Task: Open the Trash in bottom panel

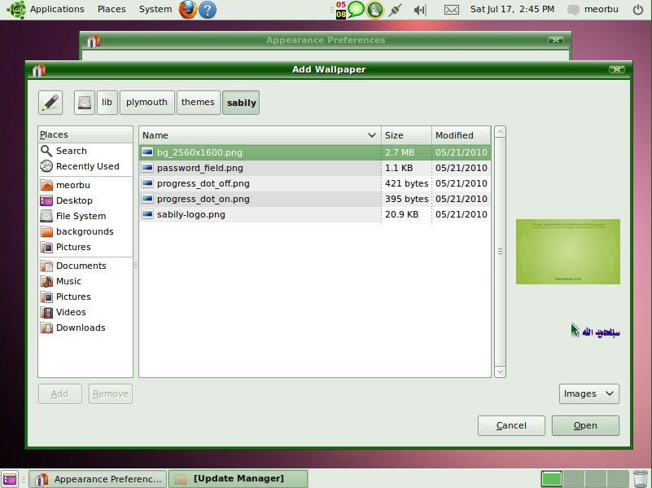Action: [x=641, y=479]
